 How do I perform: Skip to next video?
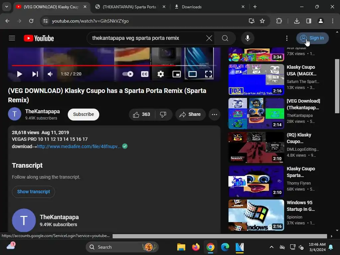35,74
